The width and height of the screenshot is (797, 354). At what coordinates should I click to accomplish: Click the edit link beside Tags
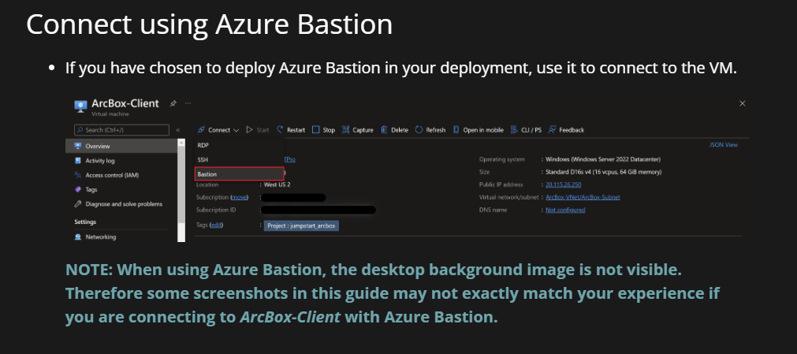point(217,225)
